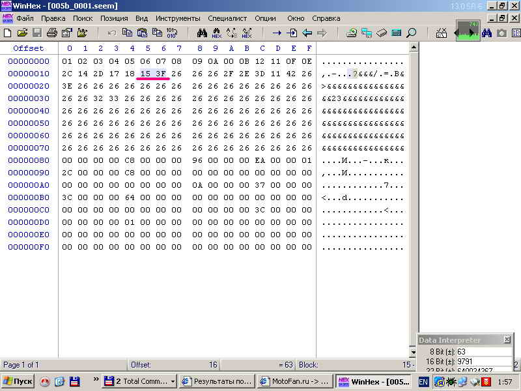The image size is (521, 391).
Task: Select hex byte 15 in row 00000010
Action: point(145,74)
